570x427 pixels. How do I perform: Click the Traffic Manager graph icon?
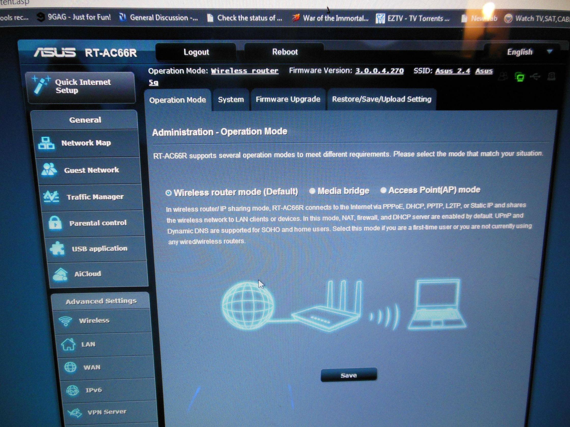point(51,197)
